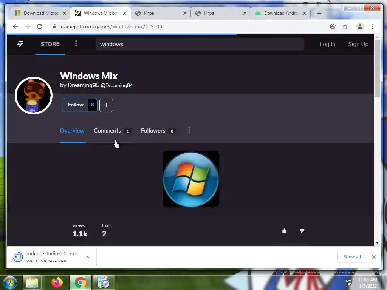The image size is (387, 290).
Task: Go back with the browser back arrow
Action: [15, 26]
